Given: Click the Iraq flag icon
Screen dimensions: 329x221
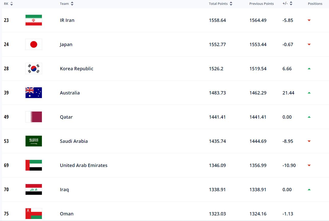Looking at the screenshot, I should click(34, 189).
